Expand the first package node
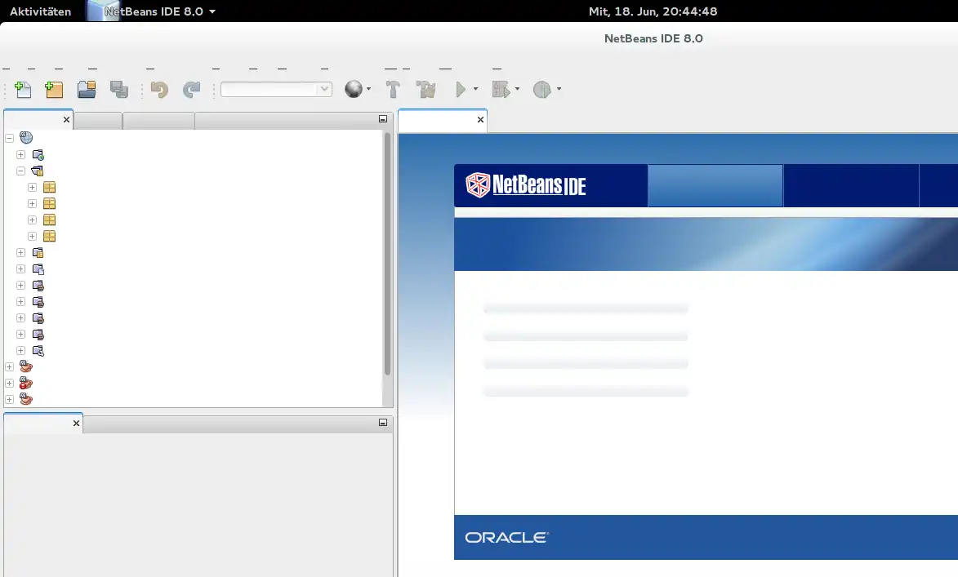Viewport: 958px width, 577px height. pyautogui.click(x=33, y=188)
